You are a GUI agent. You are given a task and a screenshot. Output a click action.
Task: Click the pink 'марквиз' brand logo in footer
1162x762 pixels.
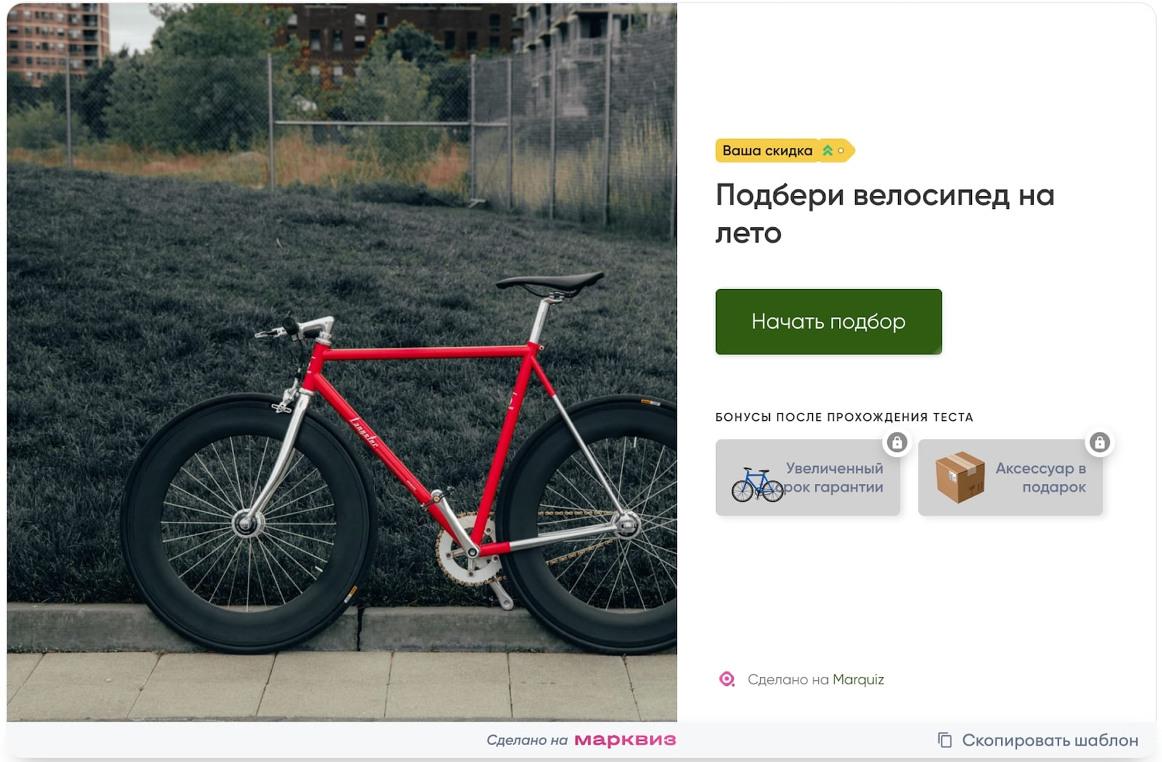click(x=625, y=740)
